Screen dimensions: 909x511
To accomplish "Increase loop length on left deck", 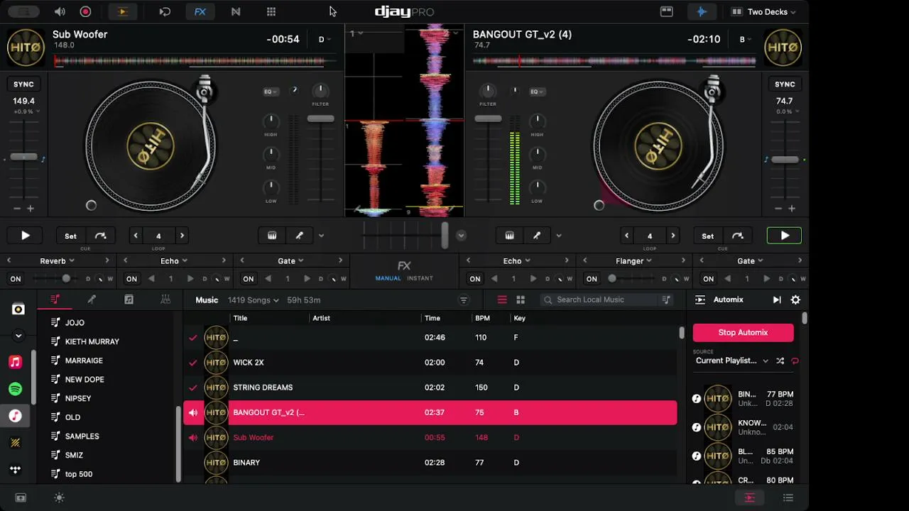I will tap(182, 236).
